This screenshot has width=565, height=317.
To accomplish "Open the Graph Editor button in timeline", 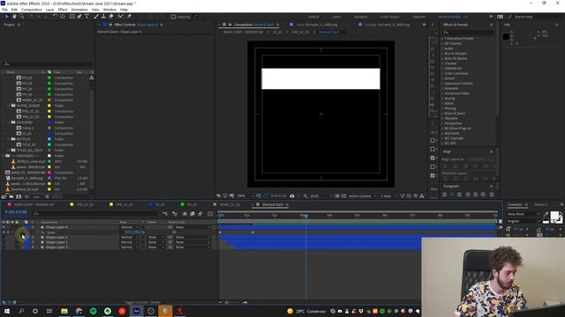I will (x=210, y=214).
